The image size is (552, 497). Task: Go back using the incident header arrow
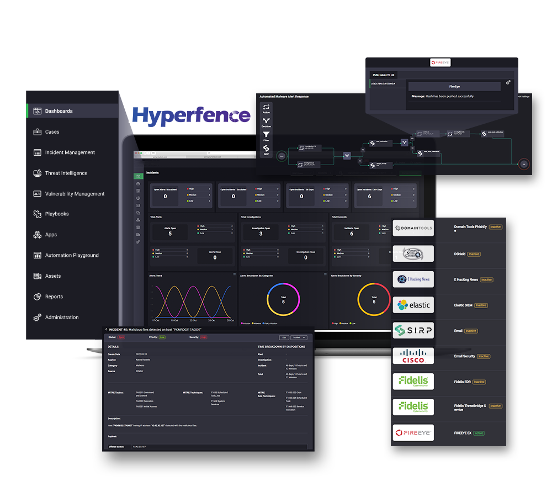[106, 330]
